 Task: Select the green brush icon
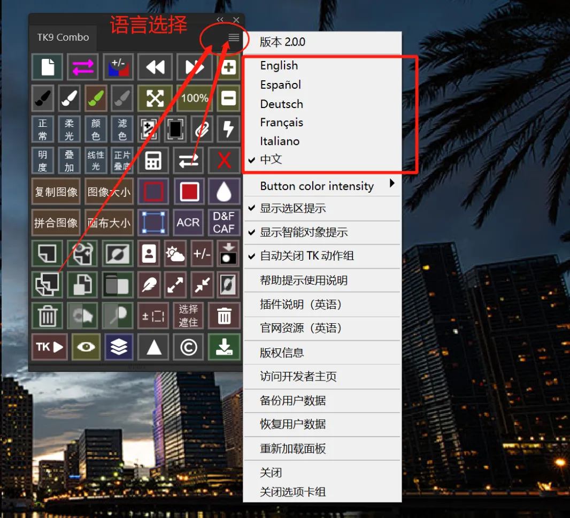pos(95,98)
